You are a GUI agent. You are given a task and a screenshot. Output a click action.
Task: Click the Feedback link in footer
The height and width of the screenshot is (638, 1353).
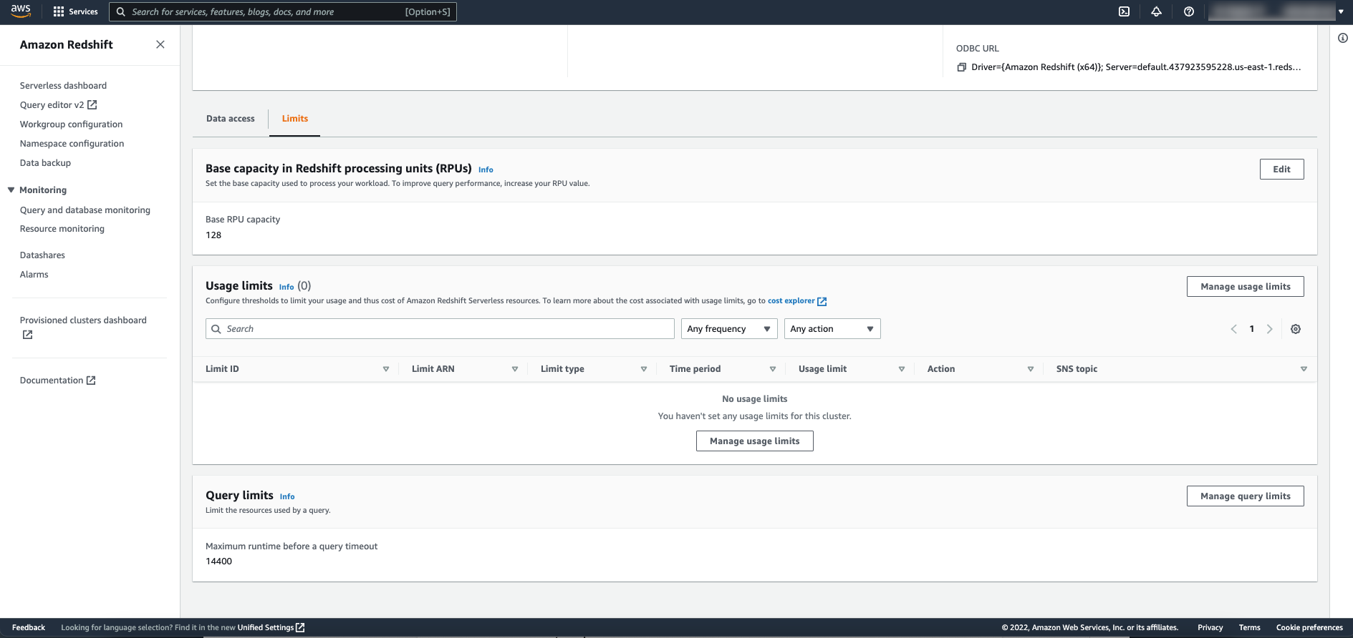(x=29, y=628)
